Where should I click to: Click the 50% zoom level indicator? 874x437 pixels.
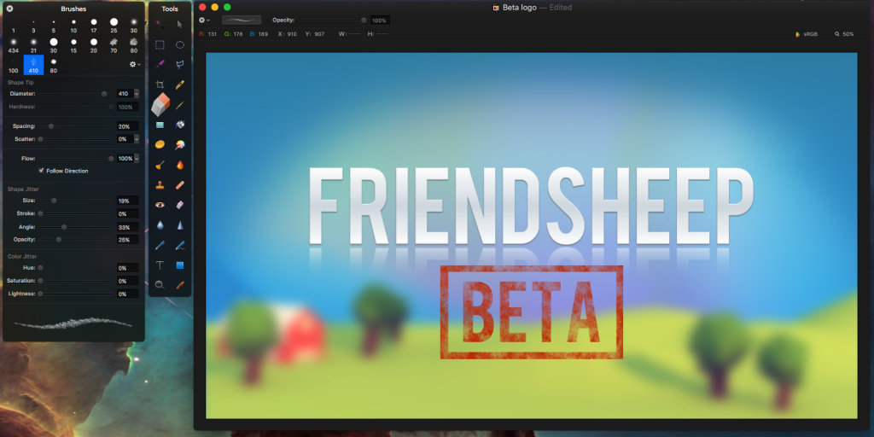[x=844, y=34]
